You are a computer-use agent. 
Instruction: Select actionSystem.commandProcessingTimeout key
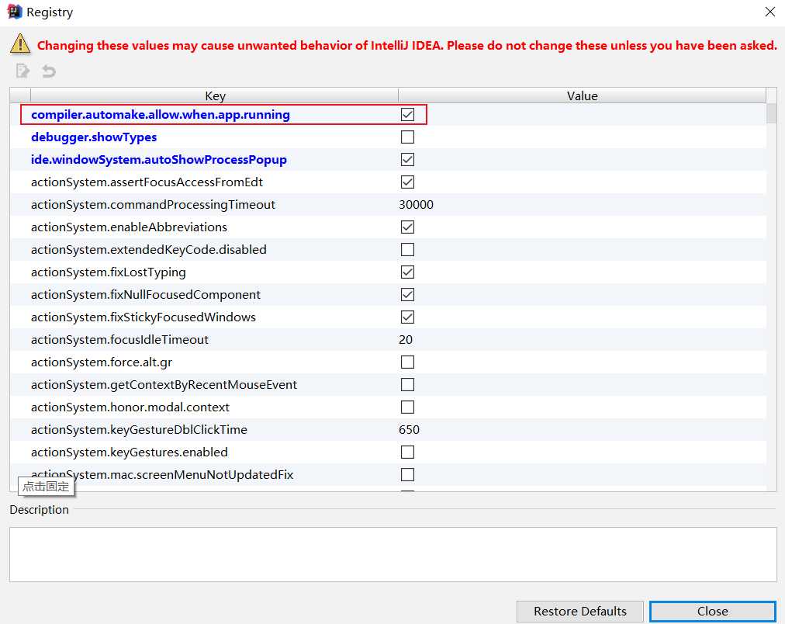[153, 205]
